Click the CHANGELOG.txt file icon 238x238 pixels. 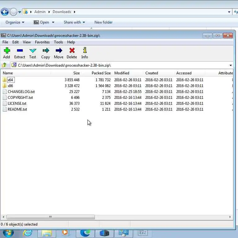[5, 91]
